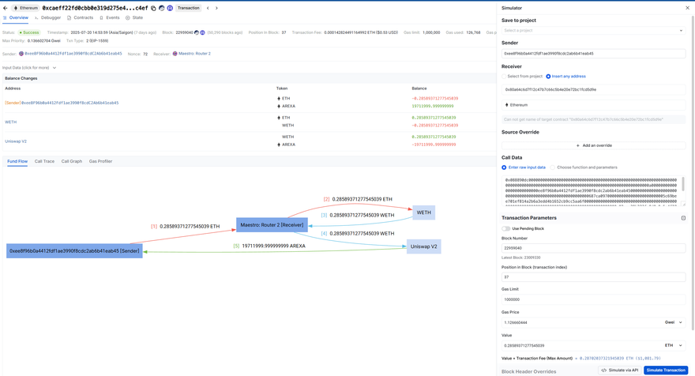Copy the transaction hash
Viewport: 695px width, 376px height.
click(x=153, y=8)
